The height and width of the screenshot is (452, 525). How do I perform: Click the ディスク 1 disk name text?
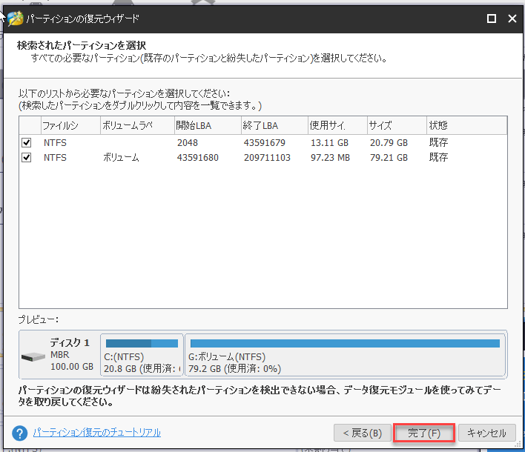point(70,342)
